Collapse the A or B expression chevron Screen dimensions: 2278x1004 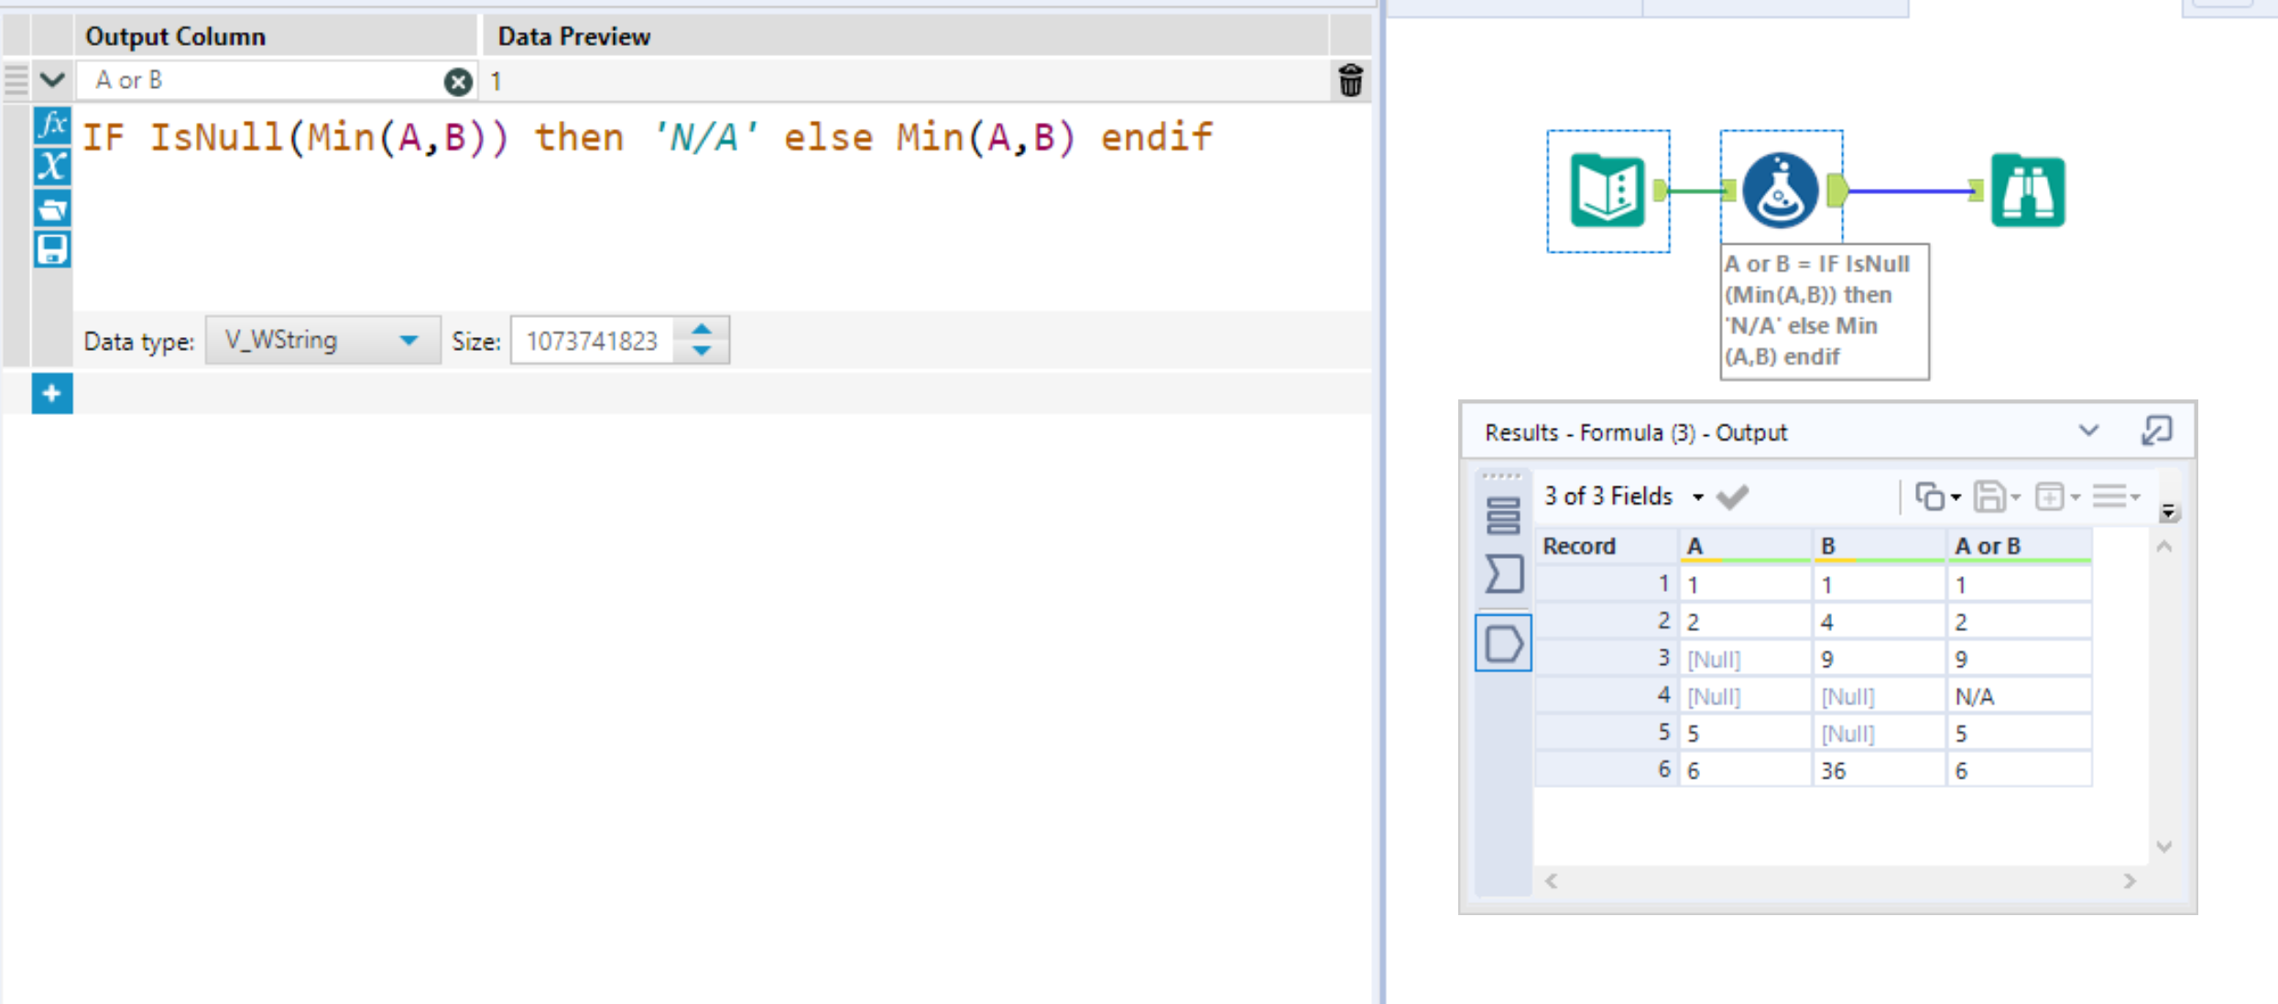52,81
